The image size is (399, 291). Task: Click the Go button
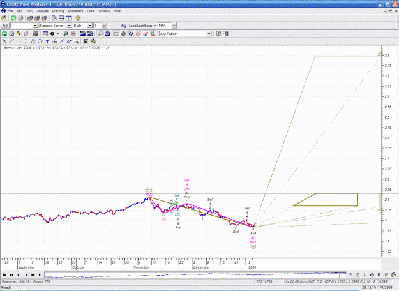pyautogui.click(x=5, y=26)
